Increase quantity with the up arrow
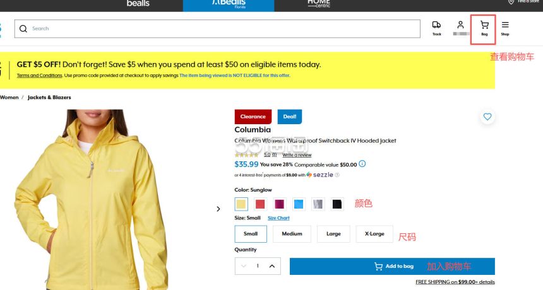 click(272, 266)
